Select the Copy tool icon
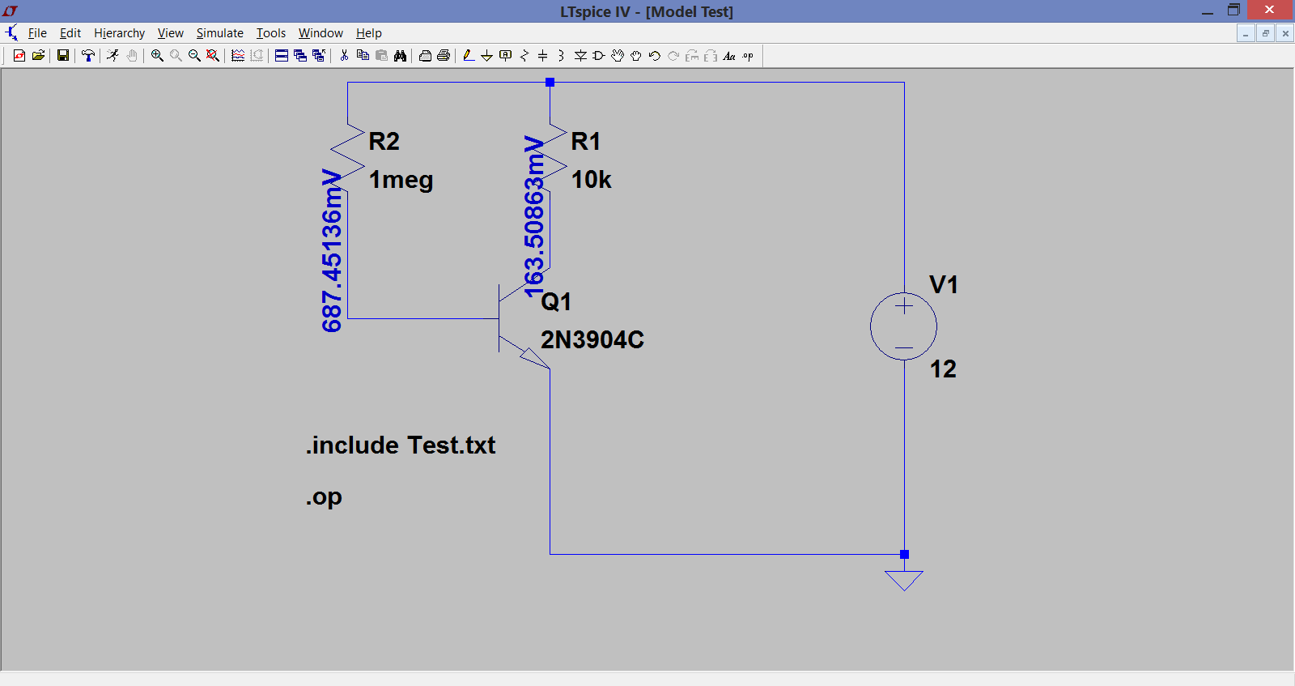Viewport: 1295px width, 686px height. (363, 56)
